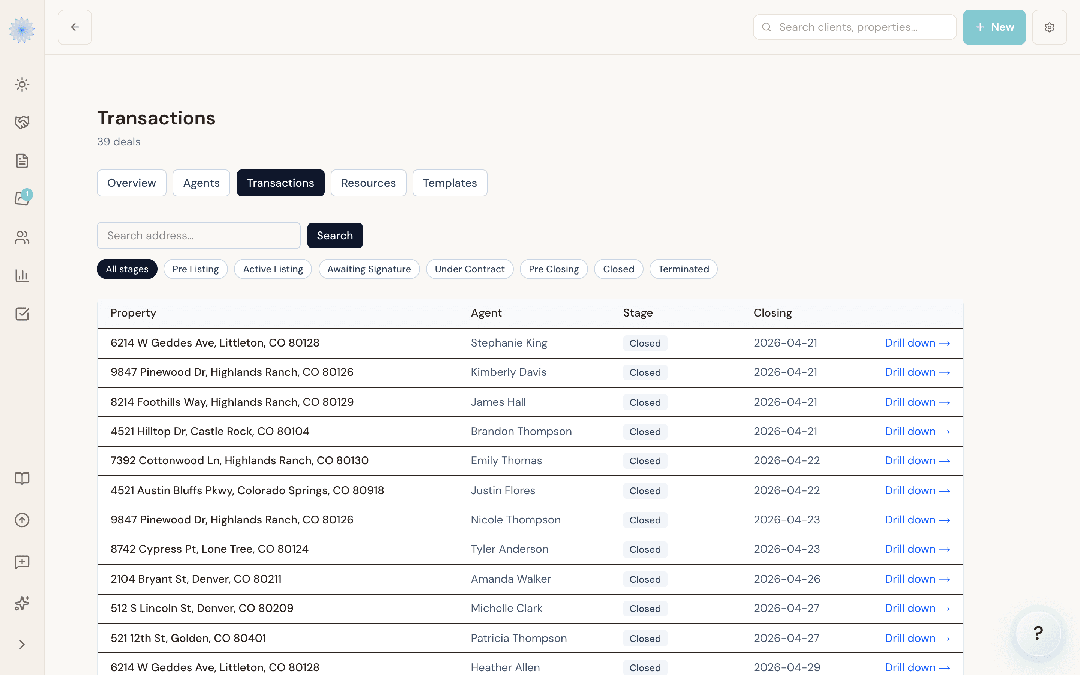
Task: Focus the Search address input
Action: pos(199,235)
